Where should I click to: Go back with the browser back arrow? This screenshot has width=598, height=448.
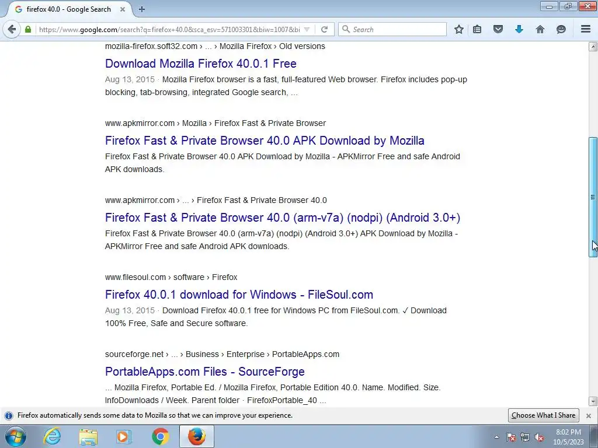[x=12, y=29]
